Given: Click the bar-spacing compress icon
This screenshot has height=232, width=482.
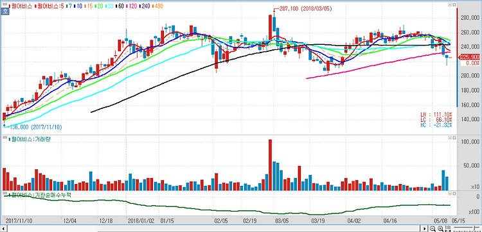Looking at the screenshot, I should coord(448,229).
